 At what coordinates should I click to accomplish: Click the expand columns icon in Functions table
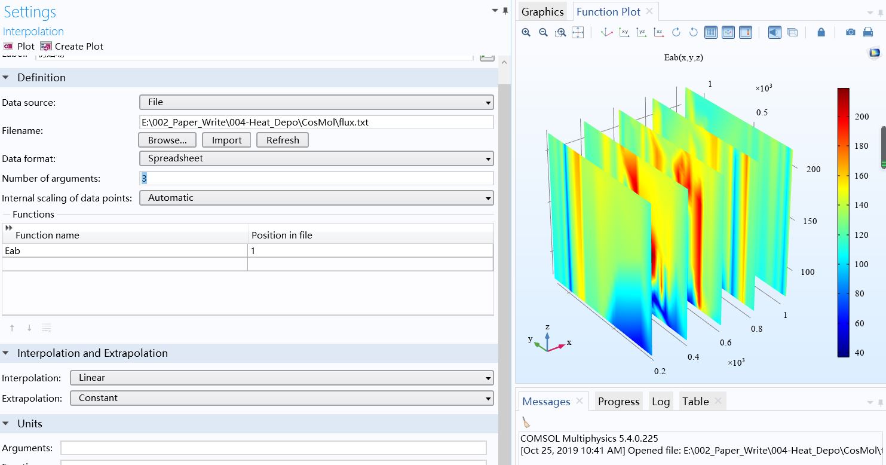click(8, 228)
